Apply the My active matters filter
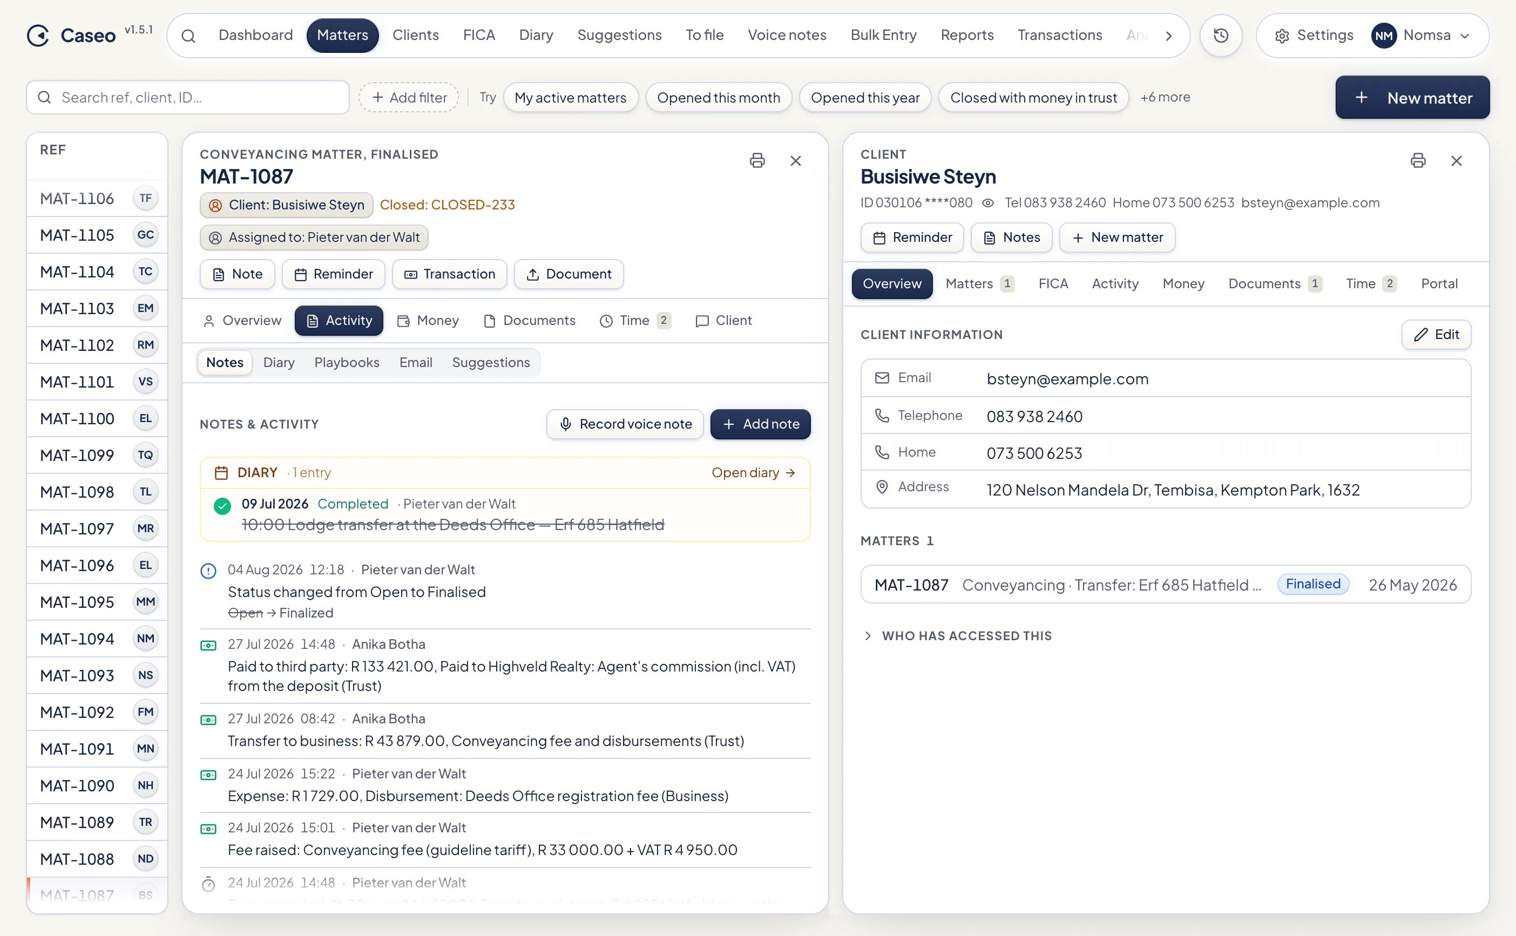 coord(570,97)
